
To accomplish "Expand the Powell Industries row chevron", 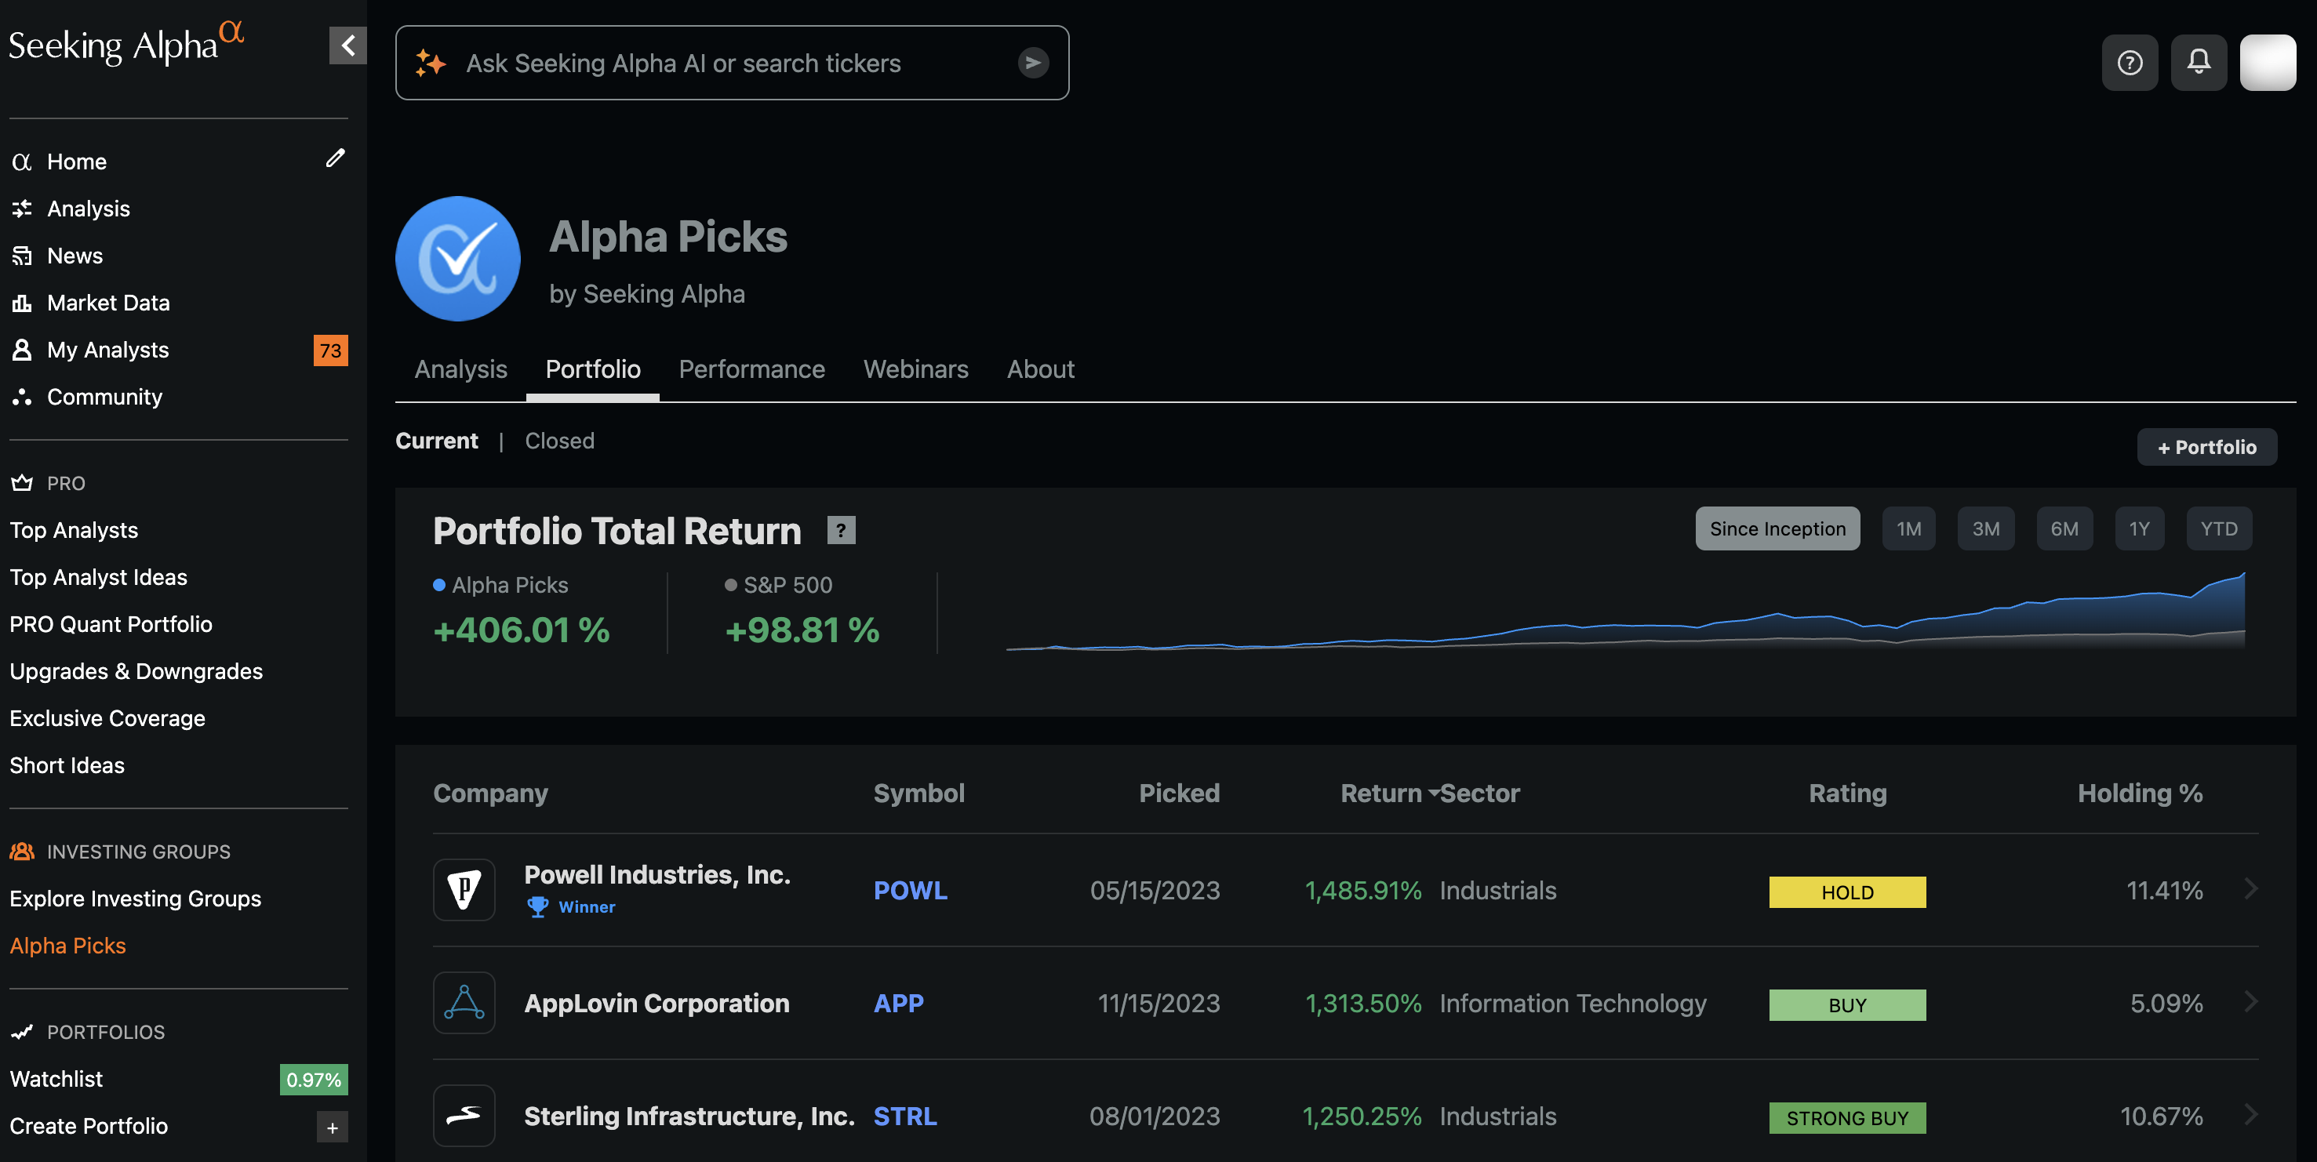I will point(2250,888).
